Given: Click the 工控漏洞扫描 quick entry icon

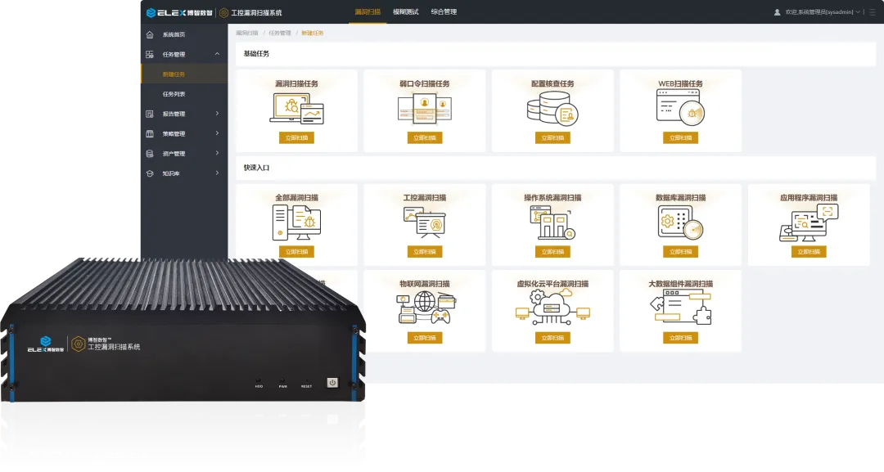Looking at the screenshot, I should (424, 222).
